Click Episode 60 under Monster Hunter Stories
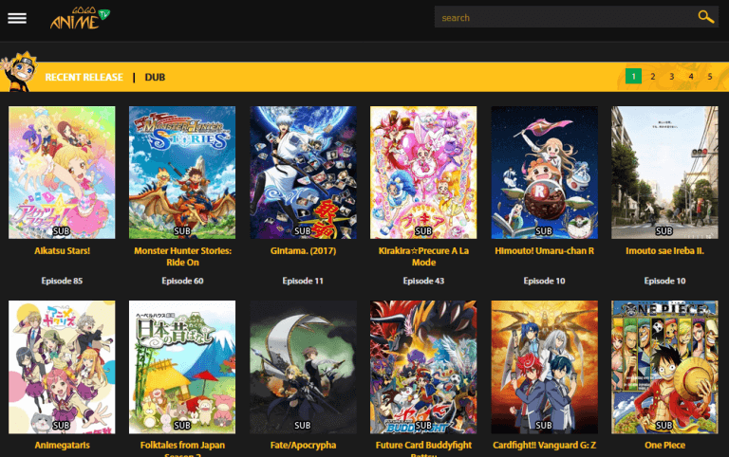The image size is (729, 457). (x=182, y=281)
